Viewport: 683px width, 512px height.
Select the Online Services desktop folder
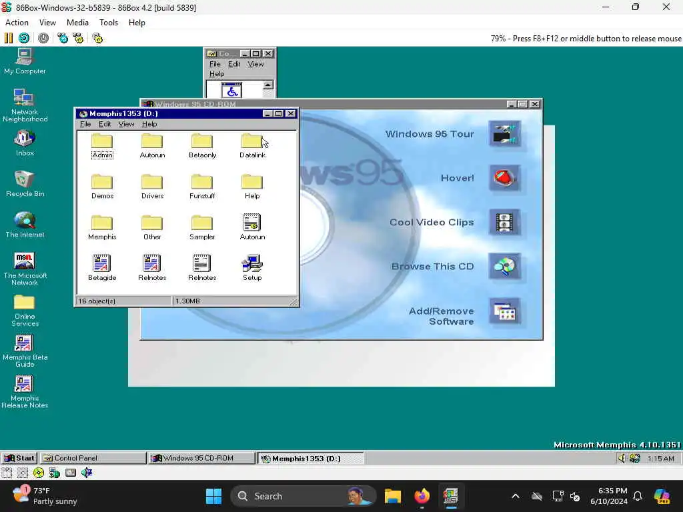tap(25, 311)
